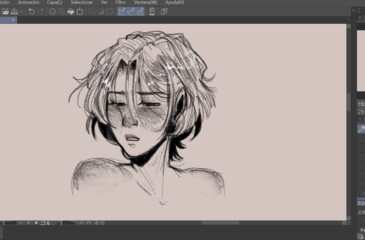Viewport: 365px width, 240px height.
Task: Toggle Snap to Grid
Action: (140, 12)
